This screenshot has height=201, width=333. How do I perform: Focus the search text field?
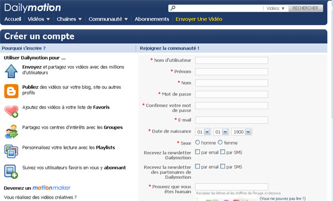(x=219, y=8)
